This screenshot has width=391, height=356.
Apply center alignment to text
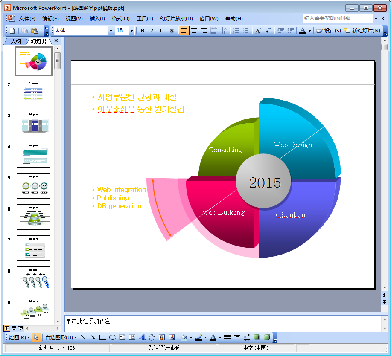(194, 31)
